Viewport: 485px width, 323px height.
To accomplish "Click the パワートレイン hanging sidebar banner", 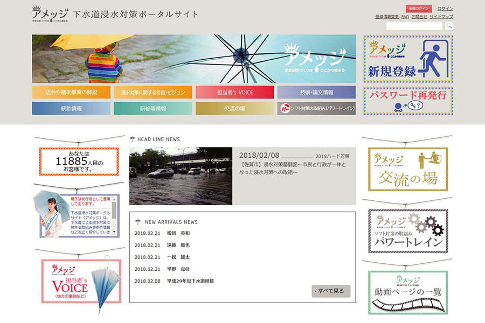I will (x=408, y=231).
